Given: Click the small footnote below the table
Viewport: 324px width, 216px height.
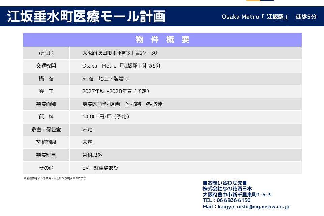Looking at the screenshot, I should coord(55,178).
